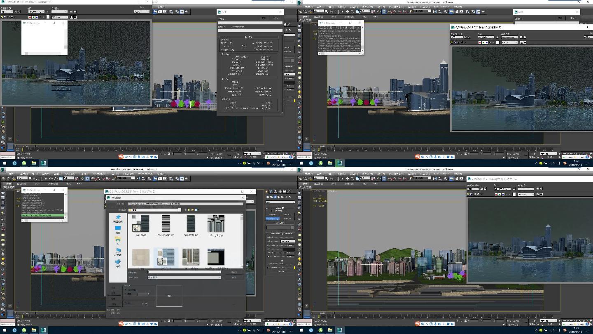Select Align tool in top-right Max window
Viewport: 593px width, 334px height.
(x=439, y=11)
